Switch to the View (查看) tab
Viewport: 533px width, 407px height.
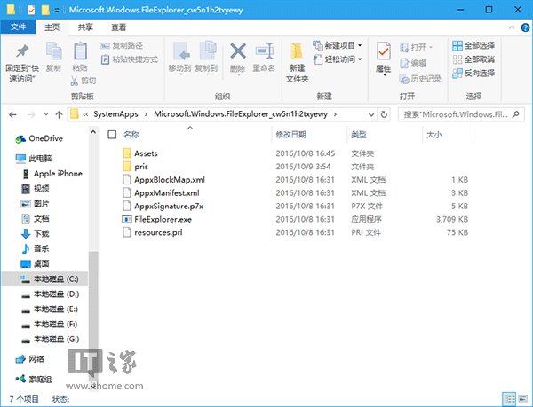[119, 27]
